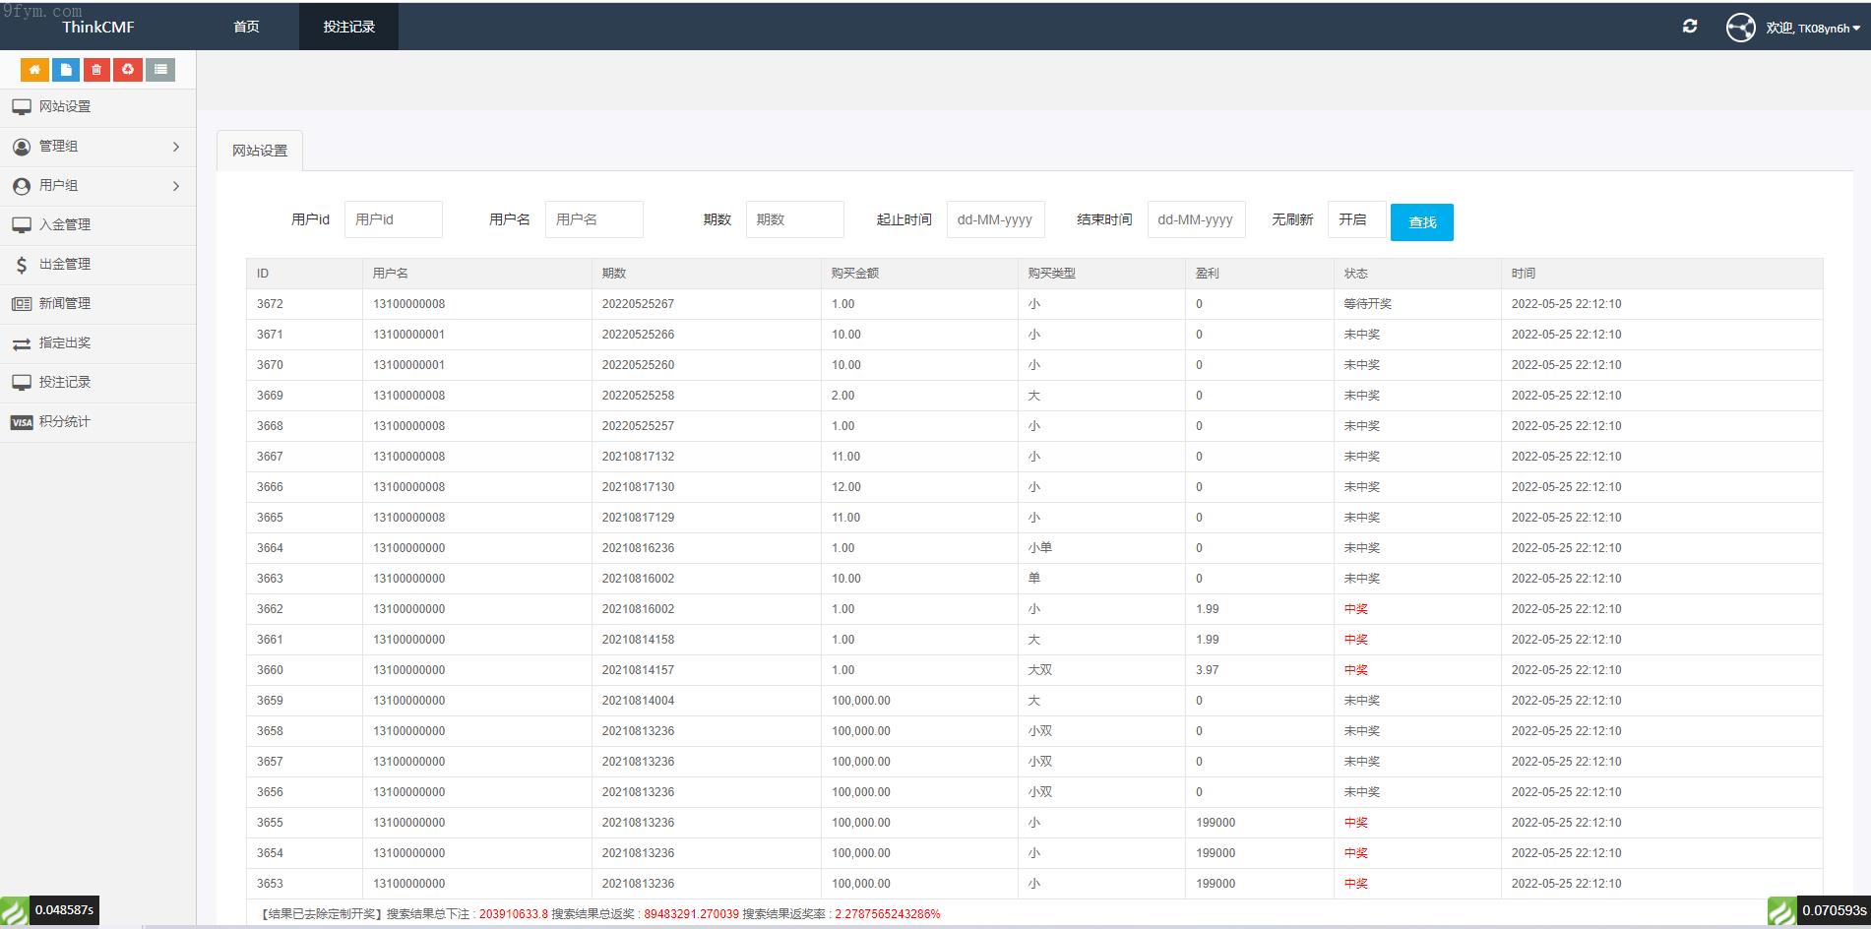Viewport: 1871px width, 929px height.
Task: Click the blue document shortcut icon
Action: pos(66,69)
